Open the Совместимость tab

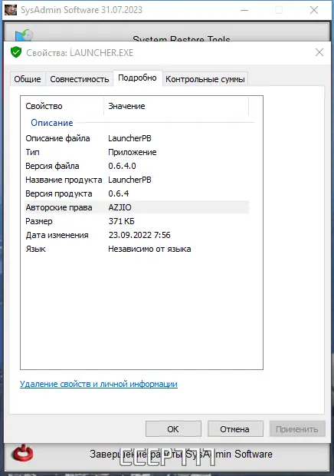point(80,79)
